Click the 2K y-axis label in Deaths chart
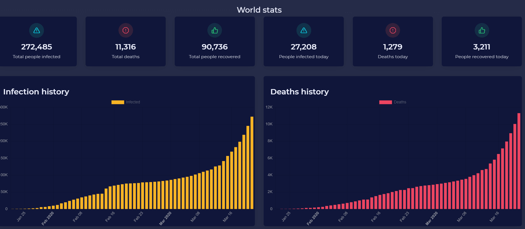Image resolution: width=525 pixels, height=229 pixels. (x=270, y=192)
